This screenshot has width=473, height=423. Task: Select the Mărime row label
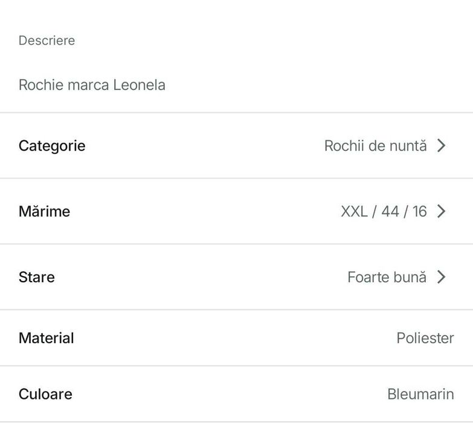pyautogui.click(x=44, y=211)
